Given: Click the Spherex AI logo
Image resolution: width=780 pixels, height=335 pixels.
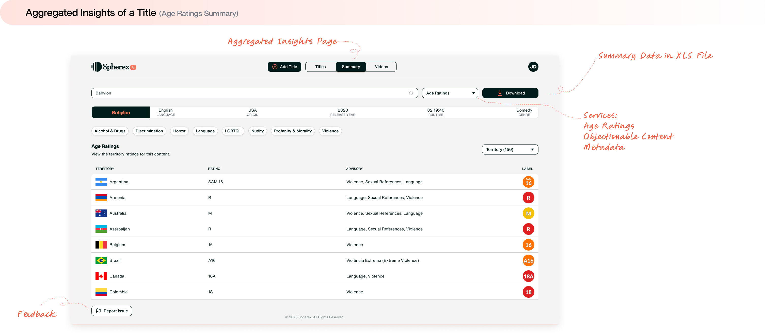Looking at the screenshot, I should (x=114, y=66).
